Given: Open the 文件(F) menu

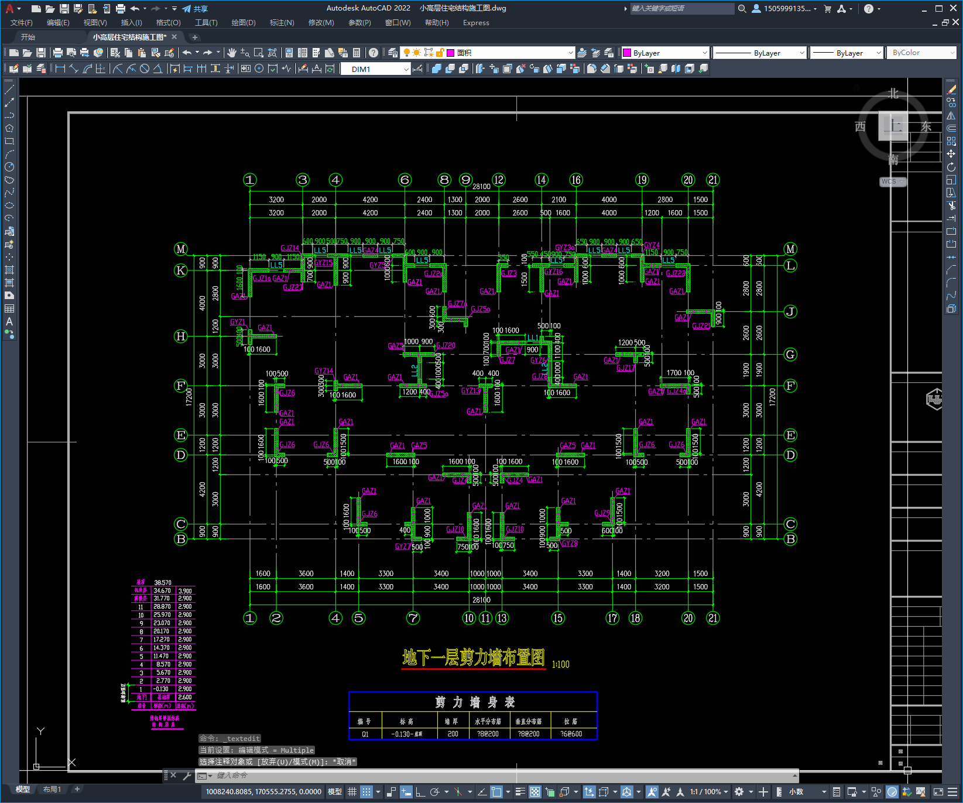Looking at the screenshot, I should click(x=22, y=23).
